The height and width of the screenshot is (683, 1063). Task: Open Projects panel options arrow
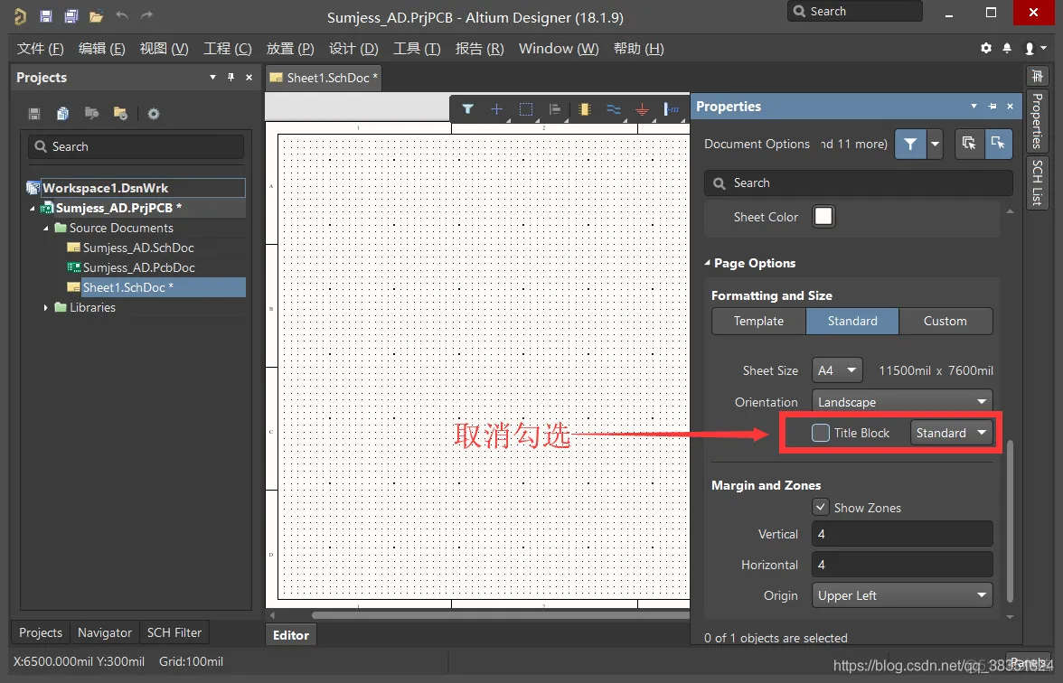213,78
